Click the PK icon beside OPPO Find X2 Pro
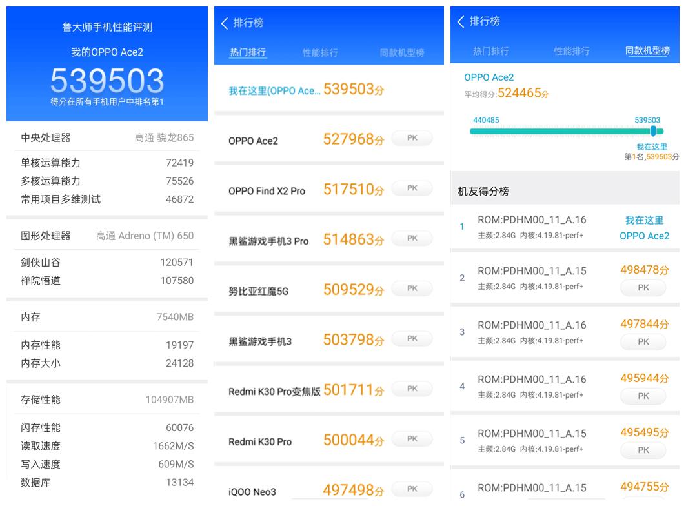This screenshot has height=506, width=686. (411, 188)
